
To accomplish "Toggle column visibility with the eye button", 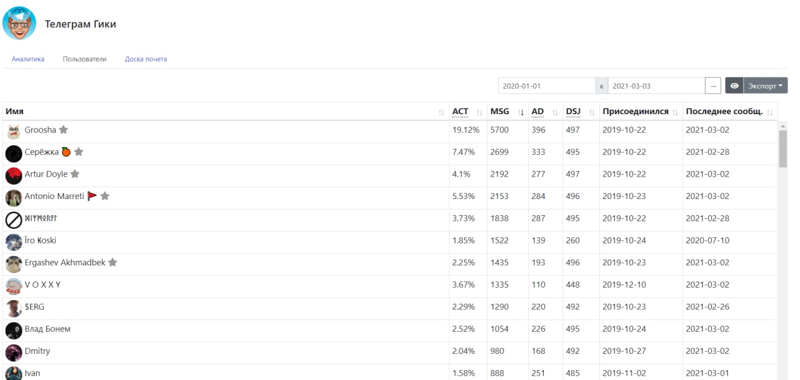I will (734, 86).
